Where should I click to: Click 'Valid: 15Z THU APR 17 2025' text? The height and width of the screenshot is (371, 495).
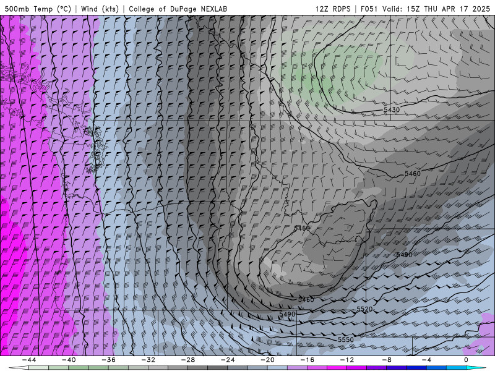(436, 9)
